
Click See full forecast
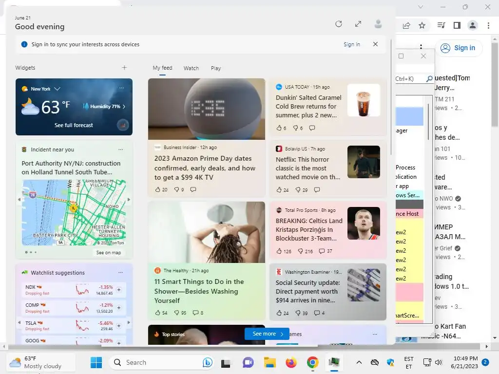click(x=74, y=125)
